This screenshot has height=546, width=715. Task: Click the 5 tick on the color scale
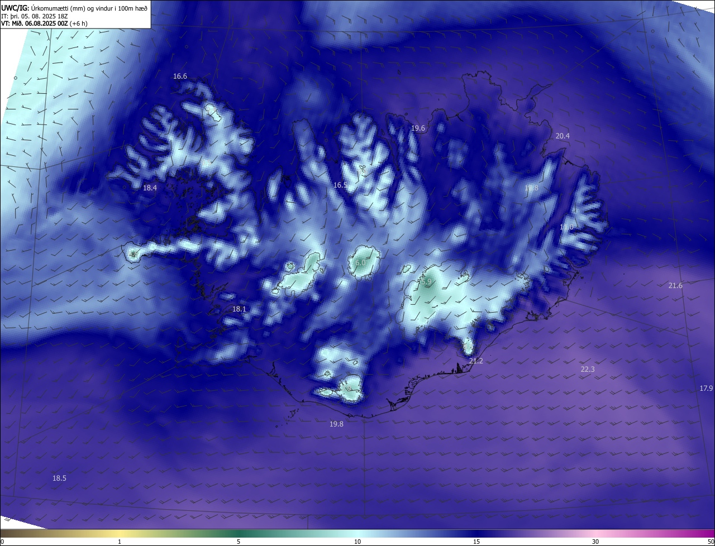[x=239, y=542]
